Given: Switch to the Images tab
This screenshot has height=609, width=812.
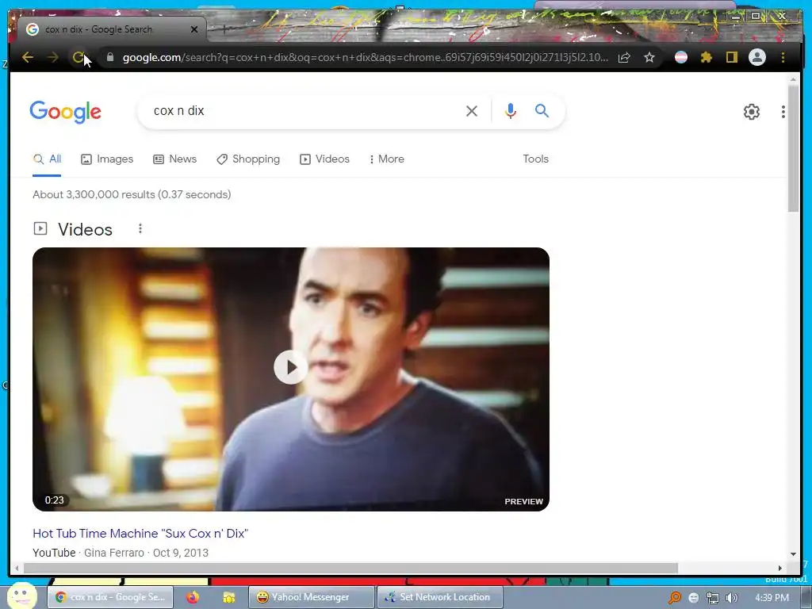Looking at the screenshot, I should point(107,159).
